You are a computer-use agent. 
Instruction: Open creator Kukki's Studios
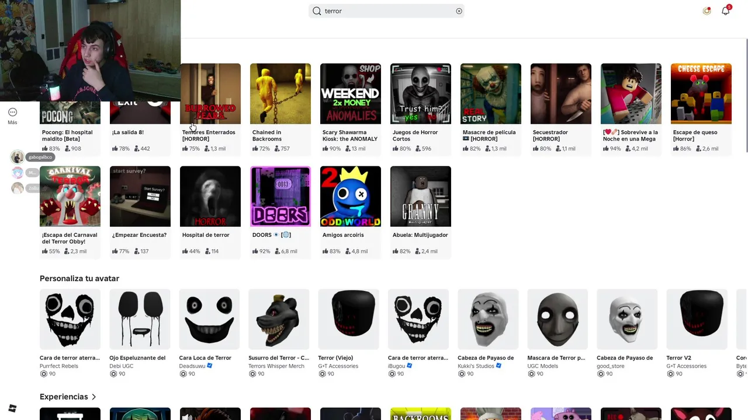(476, 366)
